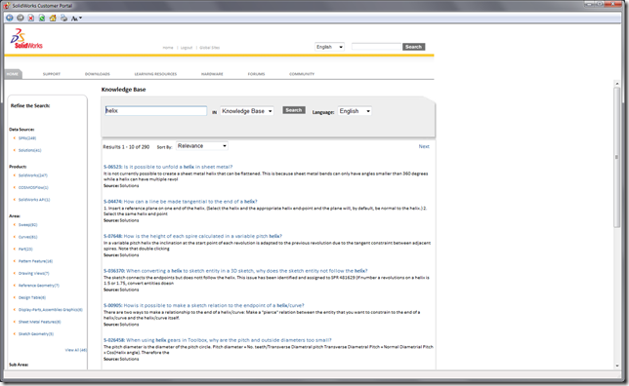This screenshot has height=386, width=629.
Task: Go to the Next results page
Action: tap(424, 146)
